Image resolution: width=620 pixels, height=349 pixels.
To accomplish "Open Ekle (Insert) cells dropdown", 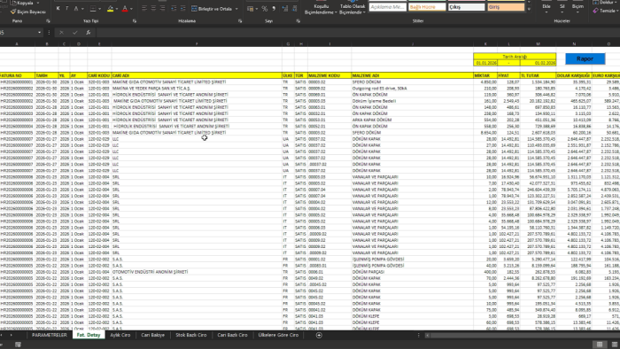I will tap(546, 9).
